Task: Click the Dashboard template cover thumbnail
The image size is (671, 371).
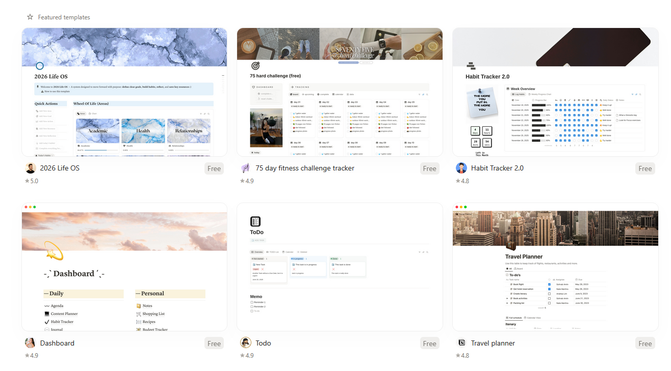Action: coord(124,232)
